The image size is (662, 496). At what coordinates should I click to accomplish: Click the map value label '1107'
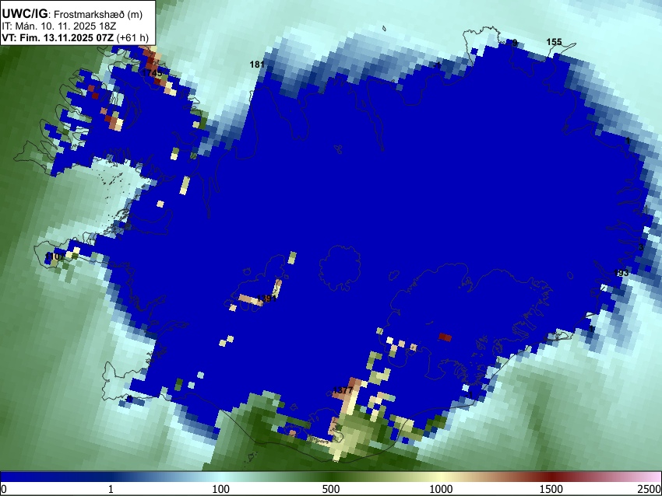pyautogui.click(x=55, y=257)
